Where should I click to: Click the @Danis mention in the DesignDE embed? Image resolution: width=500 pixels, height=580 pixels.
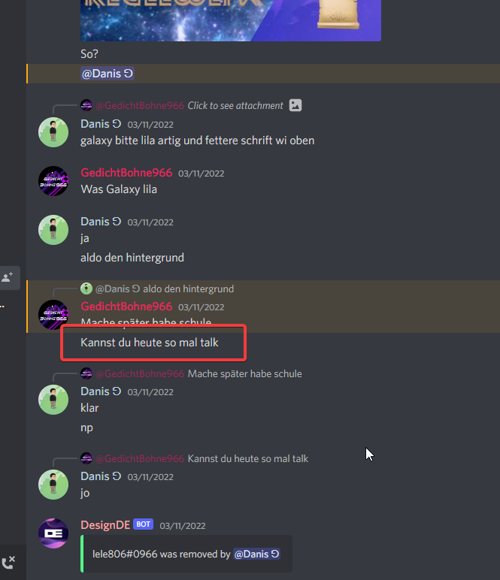pyautogui.click(x=256, y=554)
